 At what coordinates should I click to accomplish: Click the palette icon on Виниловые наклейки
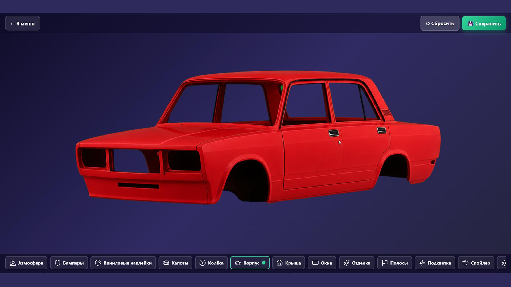pyautogui.click(x=98, y=263)
